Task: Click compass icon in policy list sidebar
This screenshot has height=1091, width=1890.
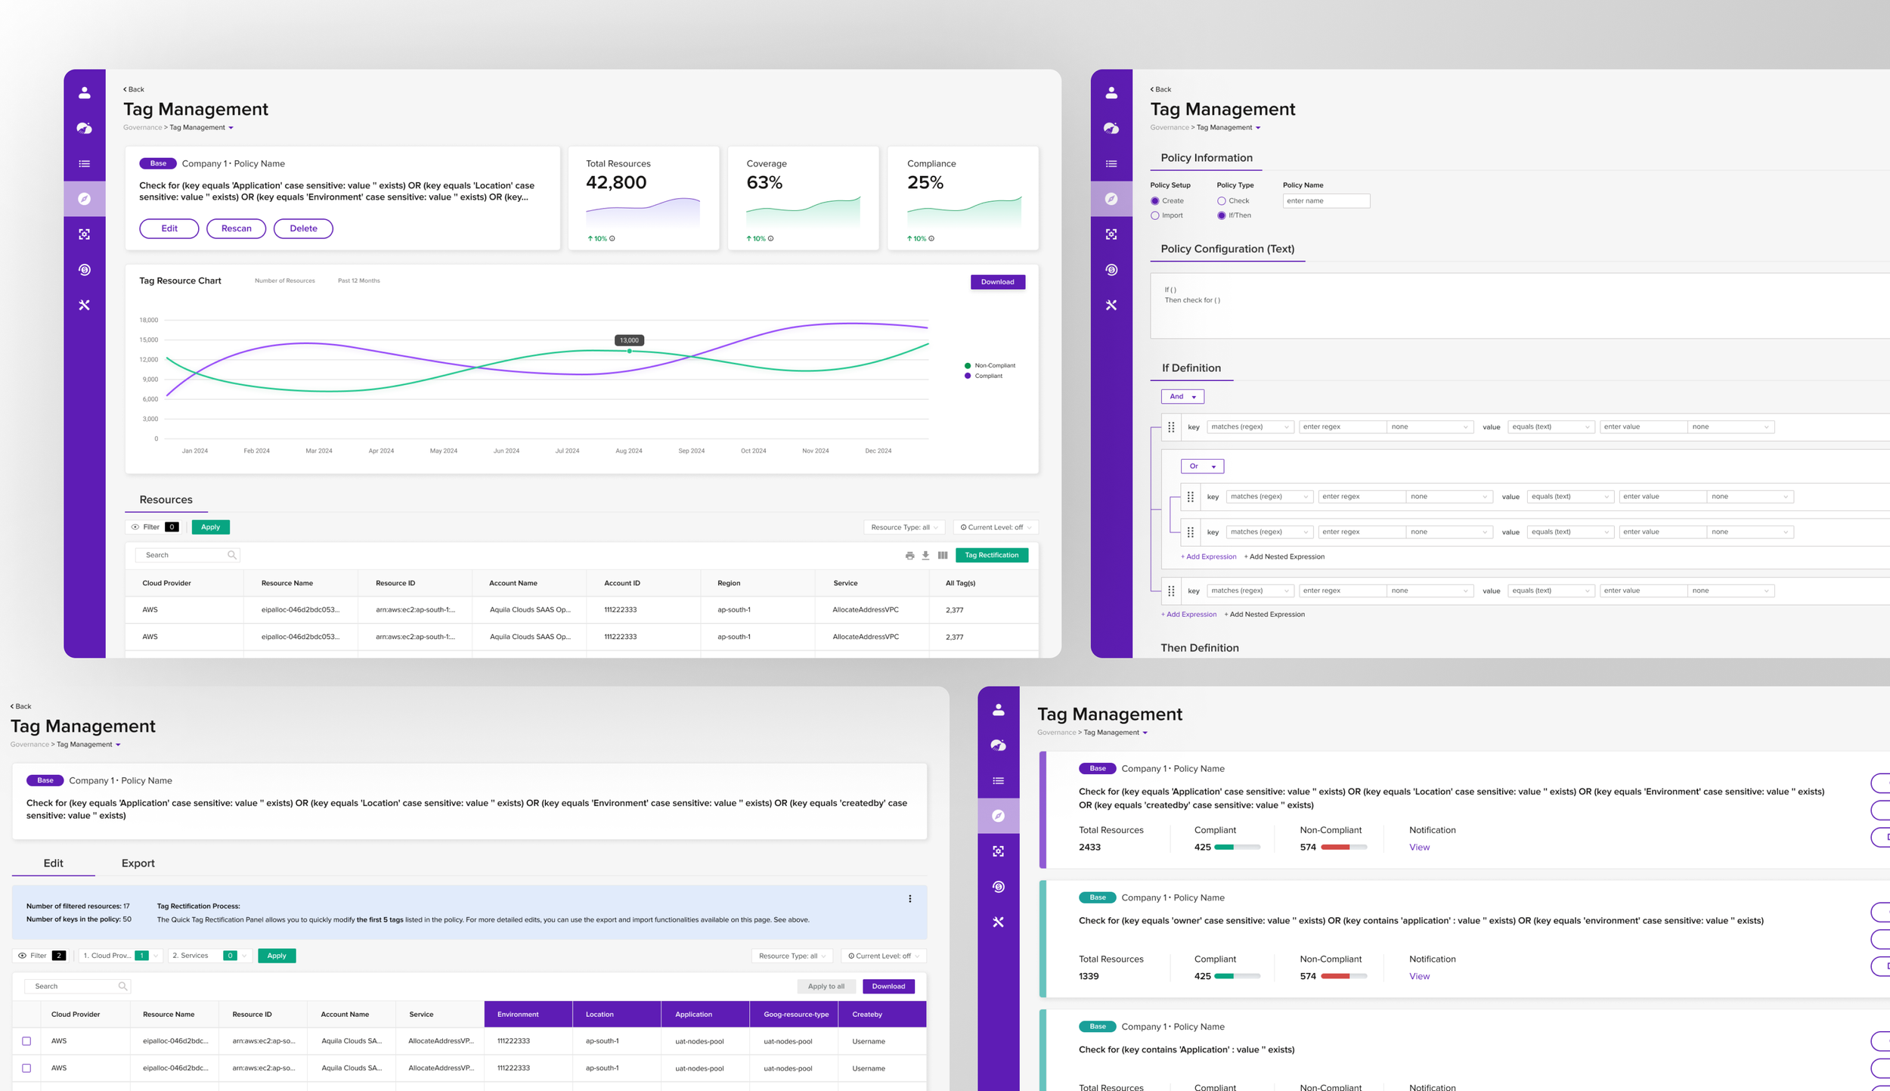Action: pyautogui.click(x=999, y=816)
